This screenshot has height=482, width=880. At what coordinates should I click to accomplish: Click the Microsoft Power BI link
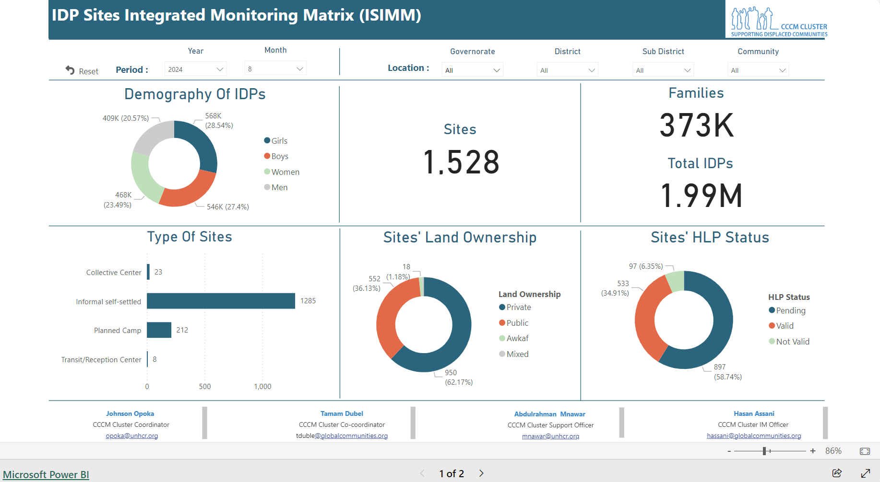click(46, 474)
